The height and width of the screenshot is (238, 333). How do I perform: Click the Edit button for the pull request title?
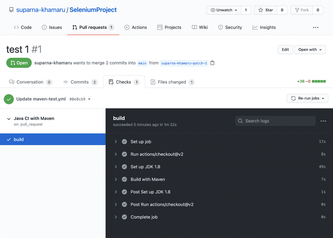285,49
